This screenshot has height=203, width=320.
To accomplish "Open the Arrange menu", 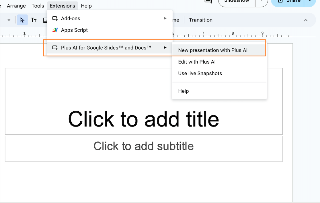I will click(16, 6).
